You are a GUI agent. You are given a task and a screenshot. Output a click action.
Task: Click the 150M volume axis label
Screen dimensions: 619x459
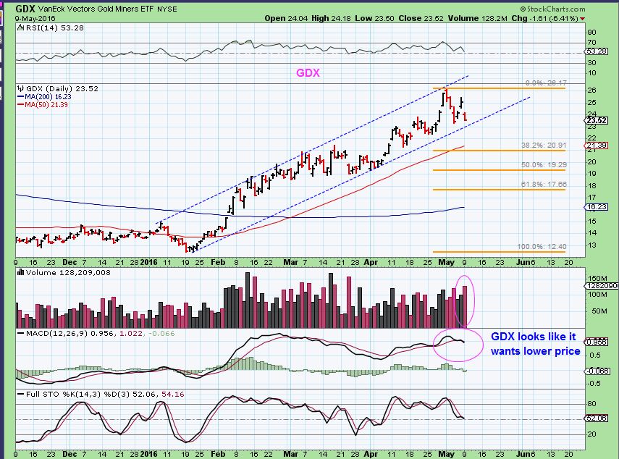tap(599, 279)
